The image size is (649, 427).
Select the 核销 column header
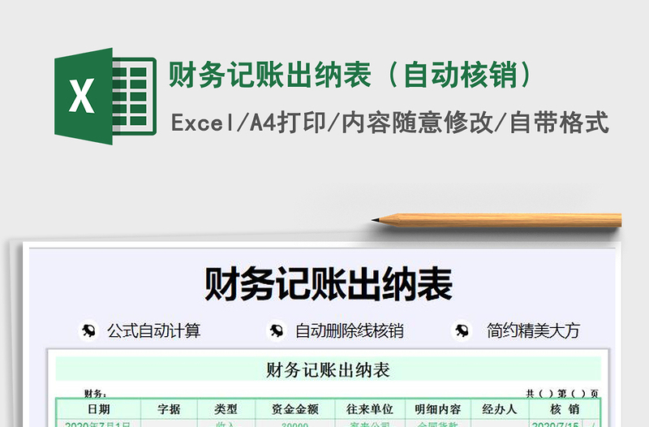pos(565,409)
